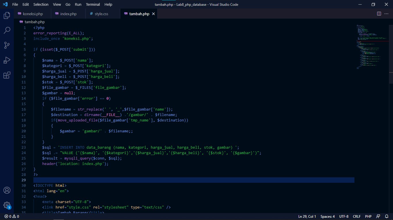Open the Terminal menu
Image resolution: width=393 pixels, height=220 pixels.
pos(93,4)
